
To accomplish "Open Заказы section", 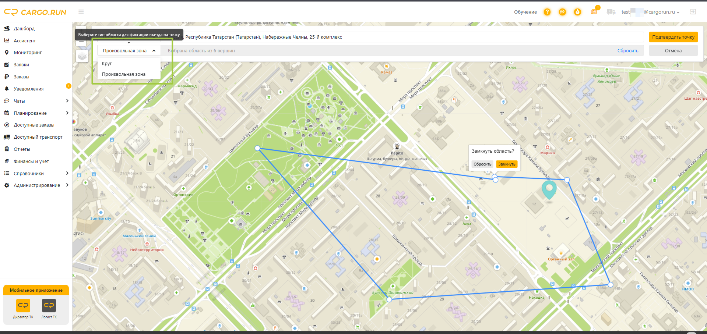I will (21, 77).
